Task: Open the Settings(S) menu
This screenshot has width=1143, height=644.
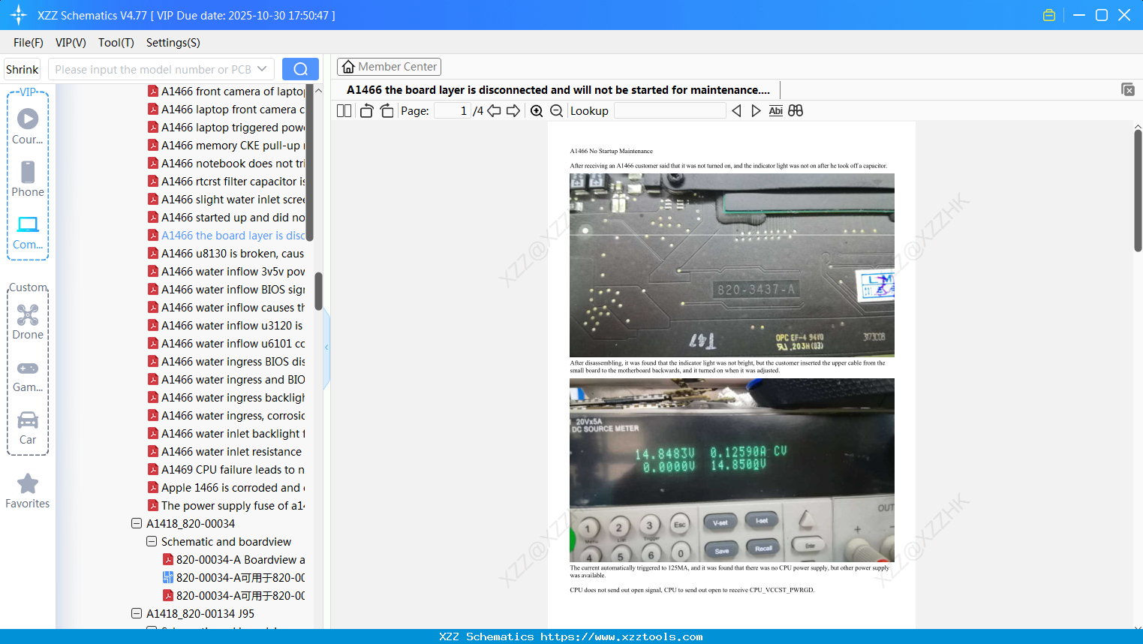Action: [x=173, y=43]
